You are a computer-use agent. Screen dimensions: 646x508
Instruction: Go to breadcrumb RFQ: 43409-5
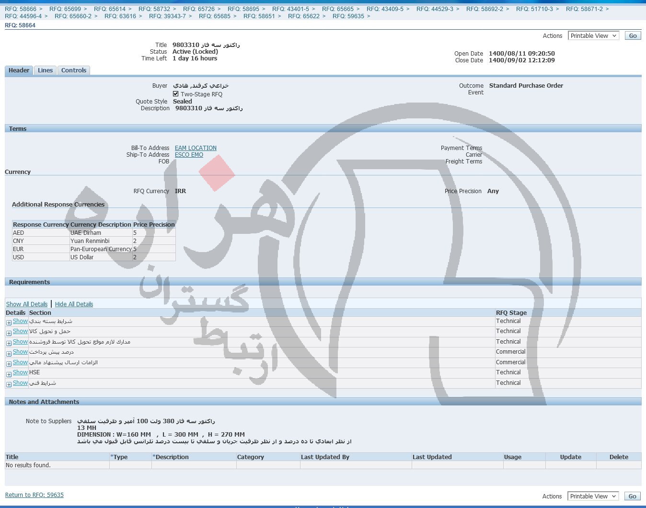point(385,9)
